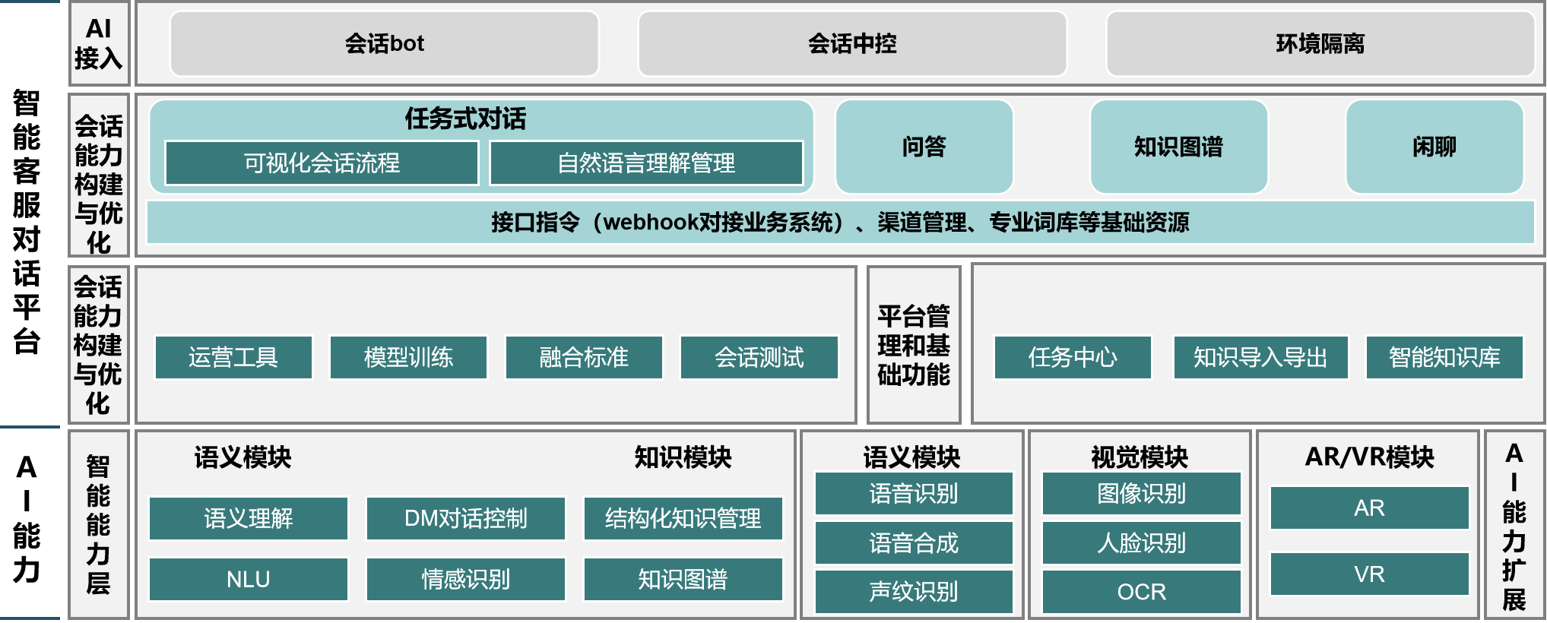Open the 智能知识库 block
The image size is (1547, 623).
(1444, 357)
